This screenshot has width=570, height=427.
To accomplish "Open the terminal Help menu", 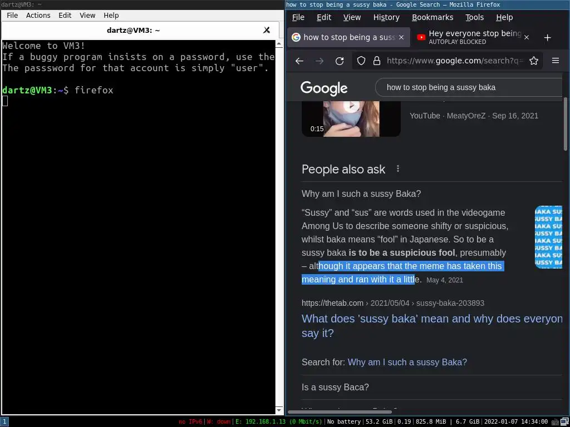I will pyautogui.click(x=111, y=15).
